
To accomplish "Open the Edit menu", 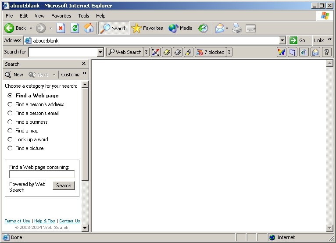I will point(24,16).
